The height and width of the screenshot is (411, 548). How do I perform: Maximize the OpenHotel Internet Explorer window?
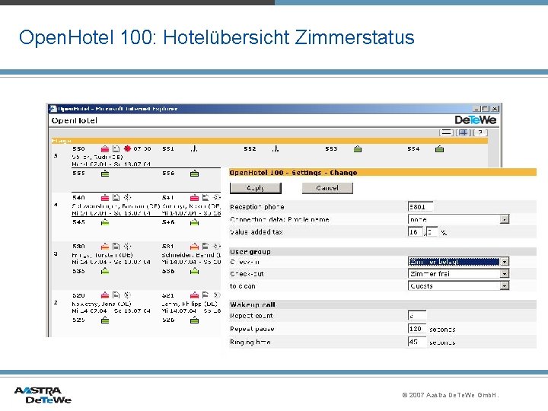(x=486, y=109)
